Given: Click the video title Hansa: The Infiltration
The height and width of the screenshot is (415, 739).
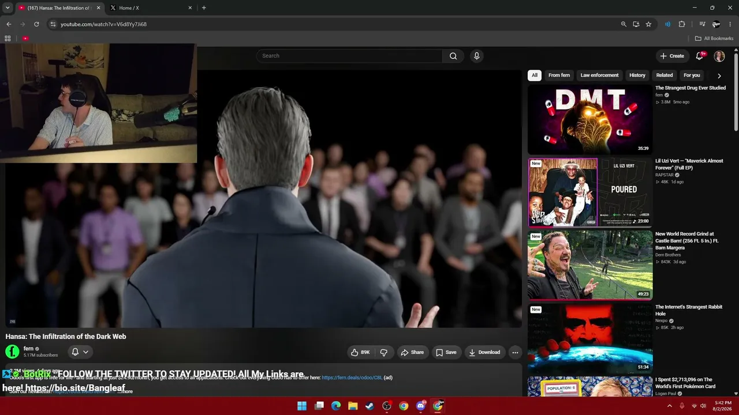Looking at the screenshot, I should [66, 337].
